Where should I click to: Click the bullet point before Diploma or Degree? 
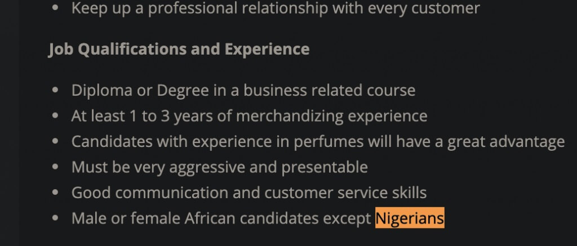point(56,90)
